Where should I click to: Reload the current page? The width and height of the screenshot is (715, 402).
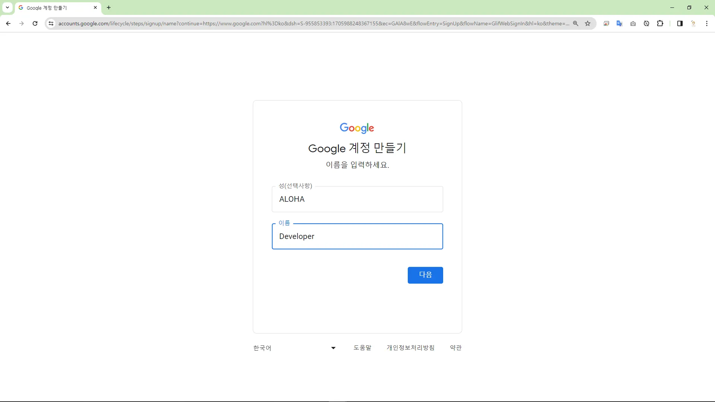(35, 23)
